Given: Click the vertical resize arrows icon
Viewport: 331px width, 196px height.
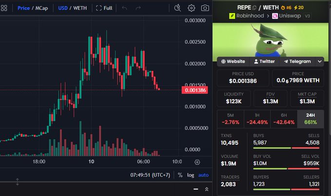Looking at the screenshot, I should (18, 182).
